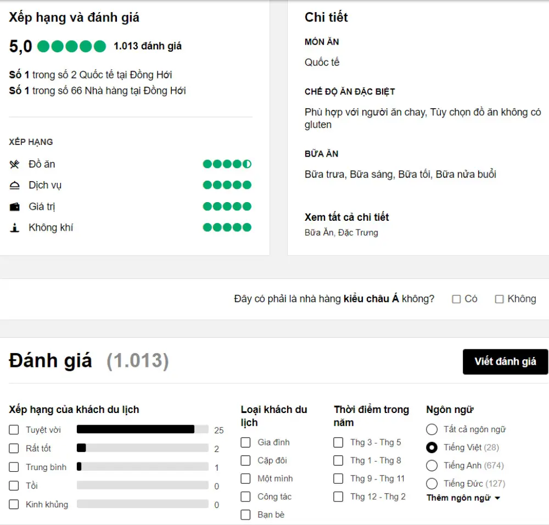
Task: Click the count 2 beside Rất tốt
Action: 217,449
